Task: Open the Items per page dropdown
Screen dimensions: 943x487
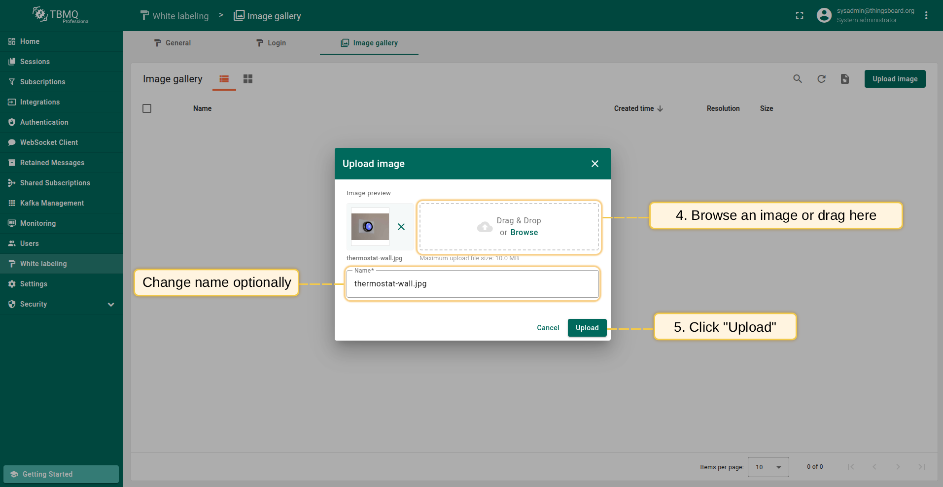Action: coord(768,467)
